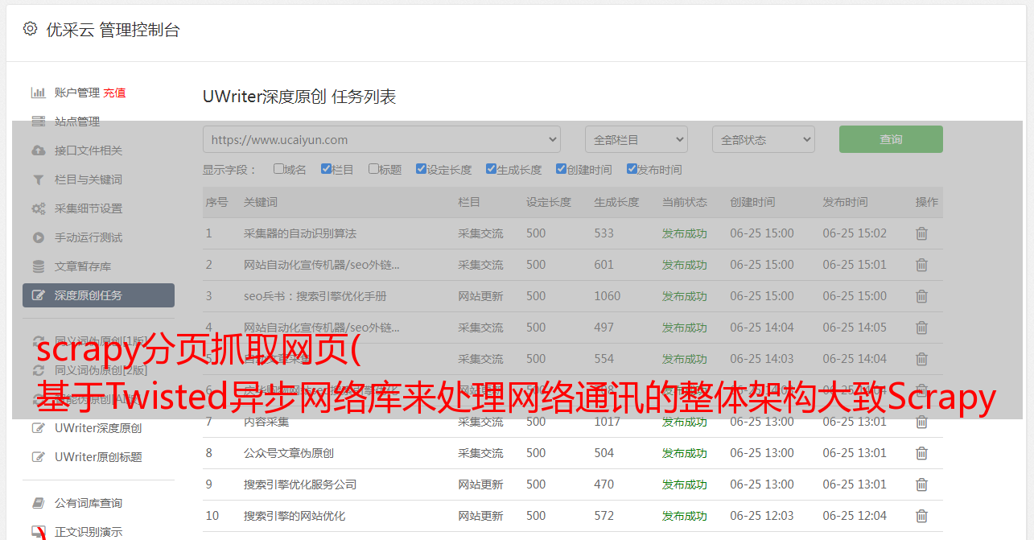Click trash icon for 搜索引擎的网站优化 row
This screenshot has width=1034, height=540.
[x=921, y=516]
